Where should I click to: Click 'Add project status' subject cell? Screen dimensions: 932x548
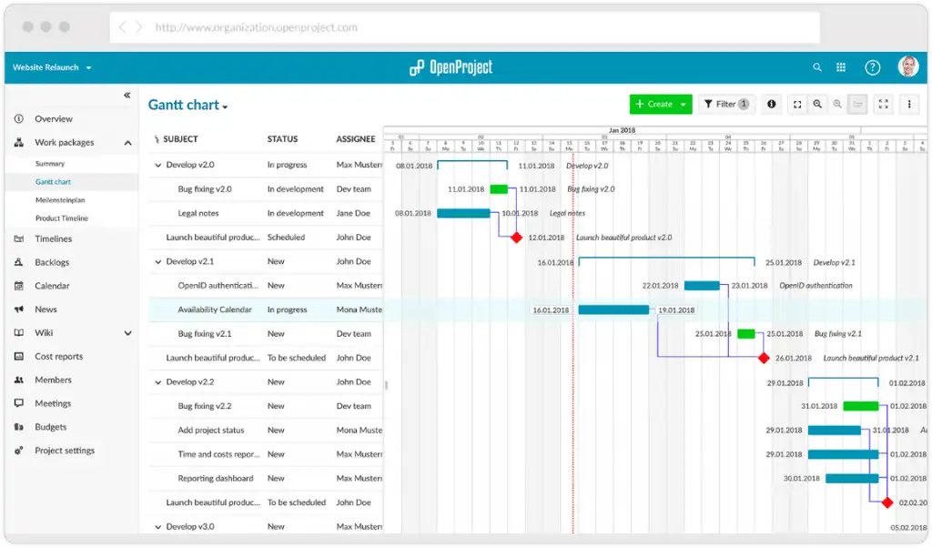point(211,431)
